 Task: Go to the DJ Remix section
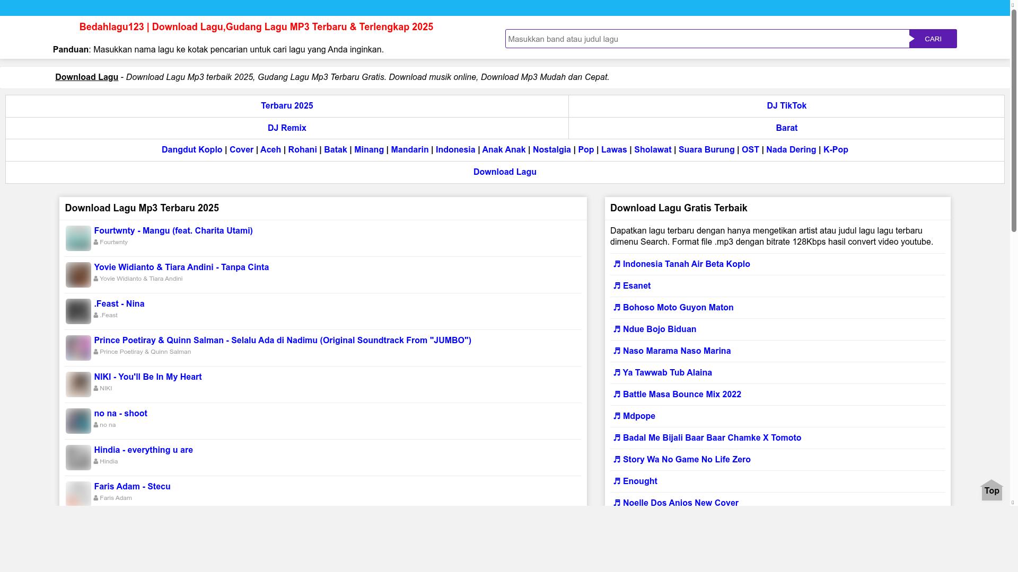coord(287,128)
